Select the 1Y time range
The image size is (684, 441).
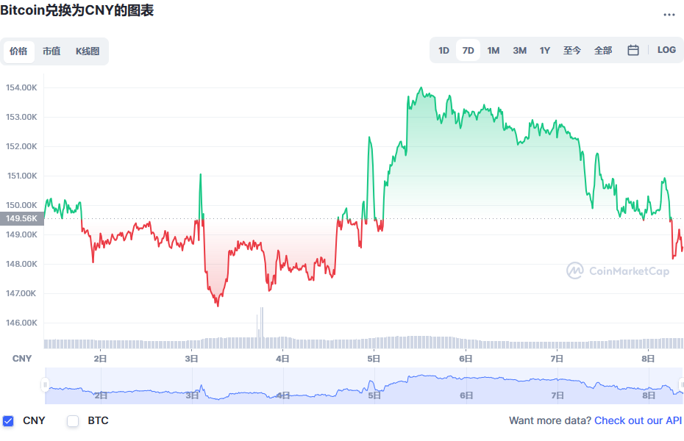pyautogui.click(x=545, y=51)
